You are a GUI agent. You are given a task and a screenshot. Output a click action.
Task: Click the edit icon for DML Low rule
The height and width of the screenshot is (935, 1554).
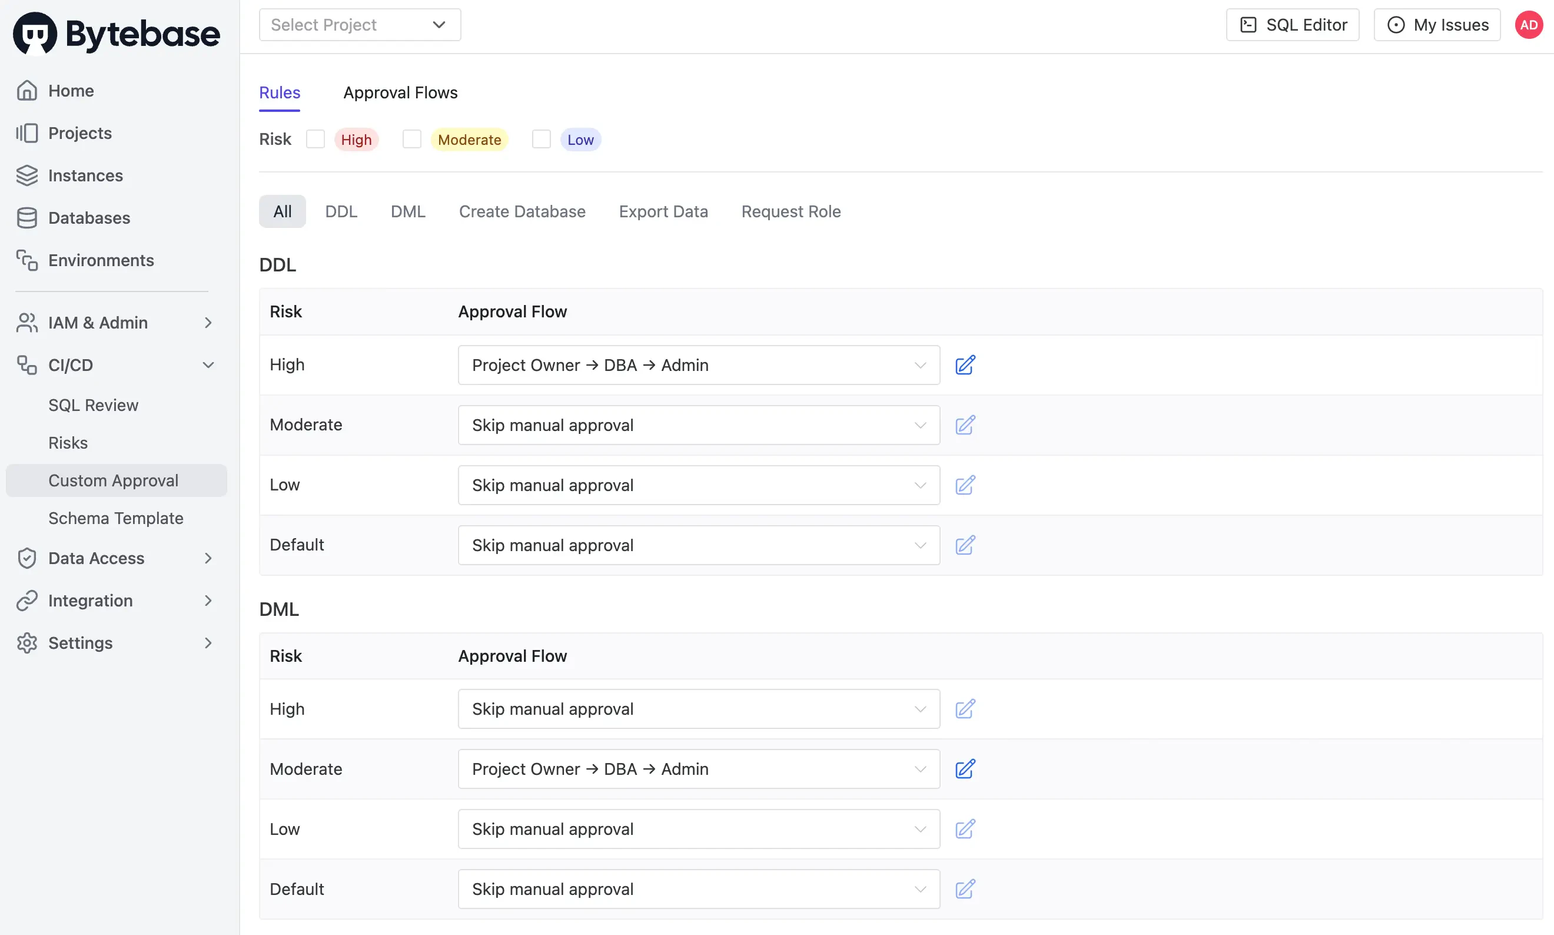coord(964,828)
